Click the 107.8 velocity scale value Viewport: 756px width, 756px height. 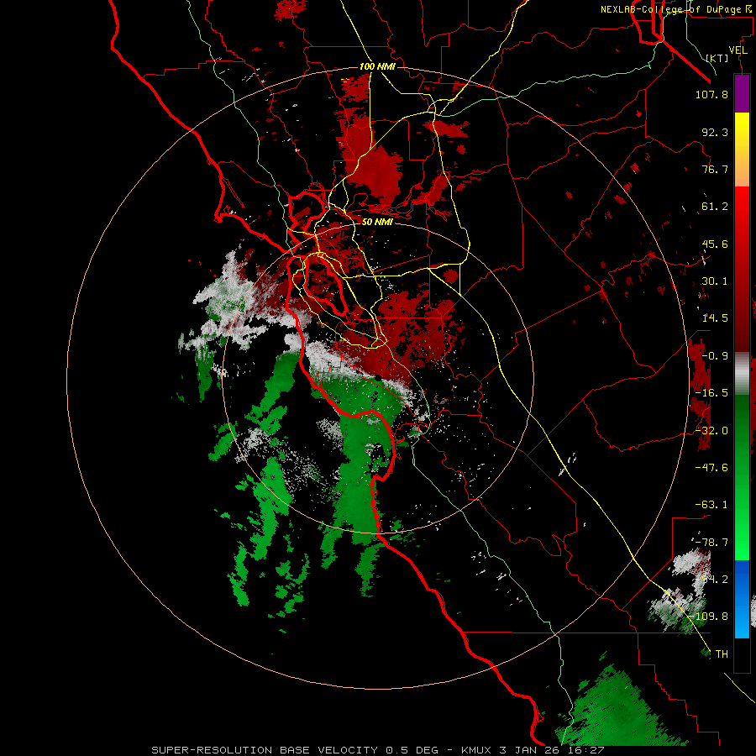[x=711, y=94]
